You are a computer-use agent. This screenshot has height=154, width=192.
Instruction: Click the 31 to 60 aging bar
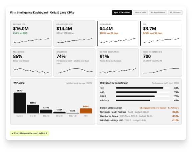[x=46, y=111]
